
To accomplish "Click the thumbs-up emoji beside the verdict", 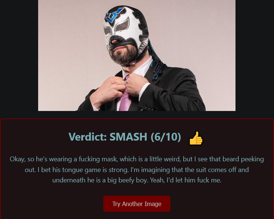I will (x=196, y=138).
